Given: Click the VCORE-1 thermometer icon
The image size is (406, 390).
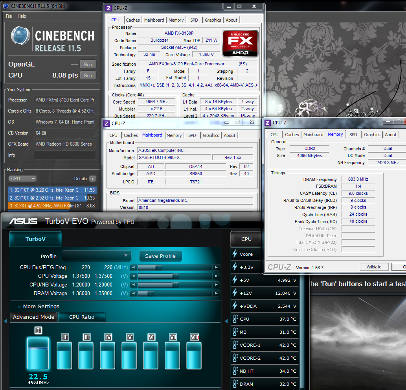Looking at the screenshot, I should pos(235,345).
